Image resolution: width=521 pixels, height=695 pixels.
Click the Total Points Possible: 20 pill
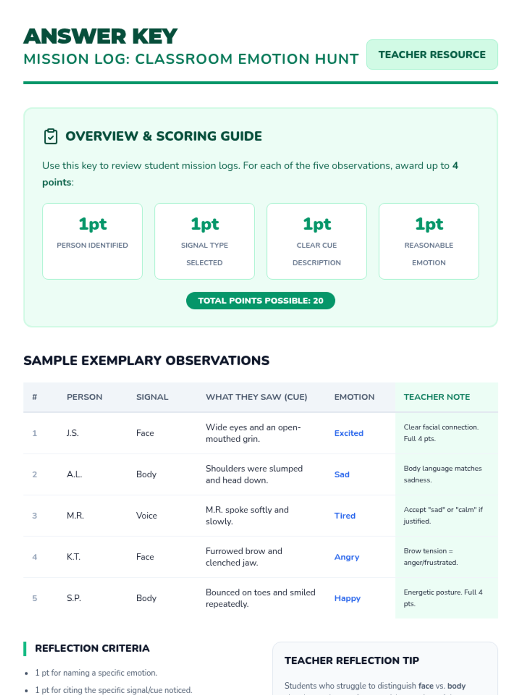click(x=260, y=301)
